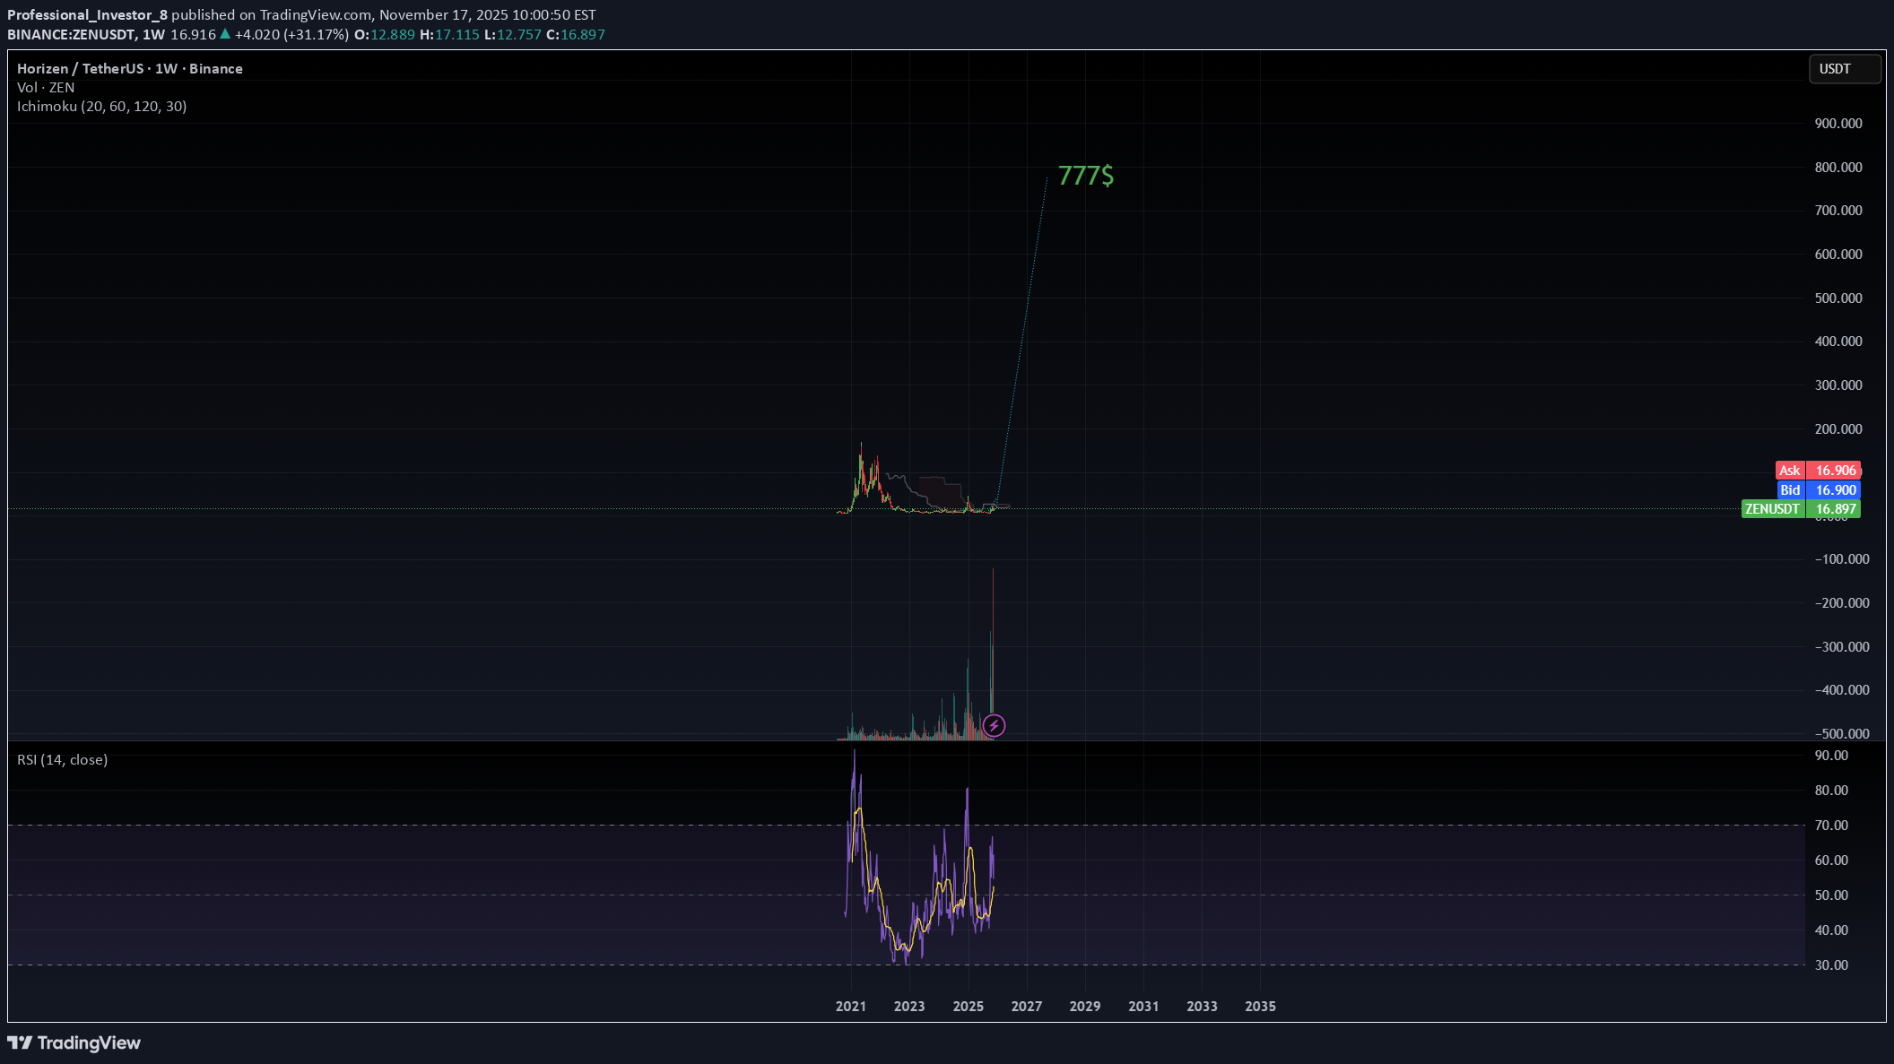
Task: Click 2035 on the time axis
Action: 1260,1007
